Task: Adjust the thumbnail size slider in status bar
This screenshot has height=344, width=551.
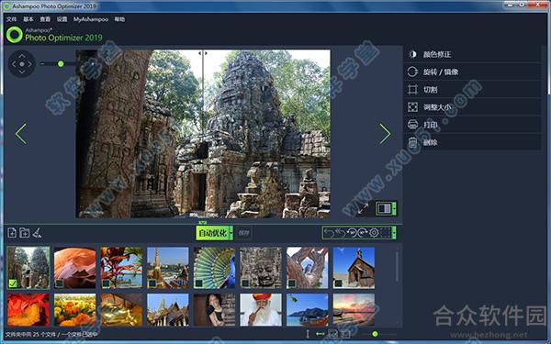Action: coord(375,334)
